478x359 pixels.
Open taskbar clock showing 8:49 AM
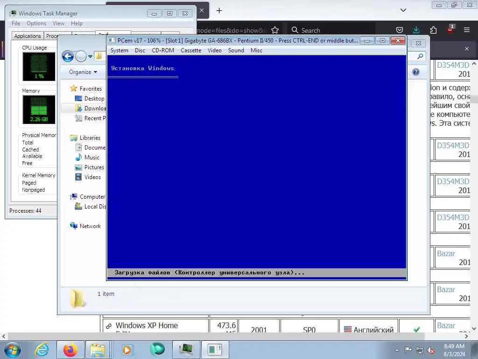coord(454,351)
